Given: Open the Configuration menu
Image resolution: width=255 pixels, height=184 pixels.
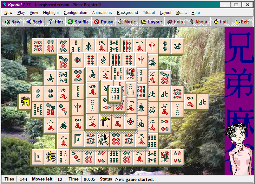Looking at the screenshot, I should coord(75,13).
